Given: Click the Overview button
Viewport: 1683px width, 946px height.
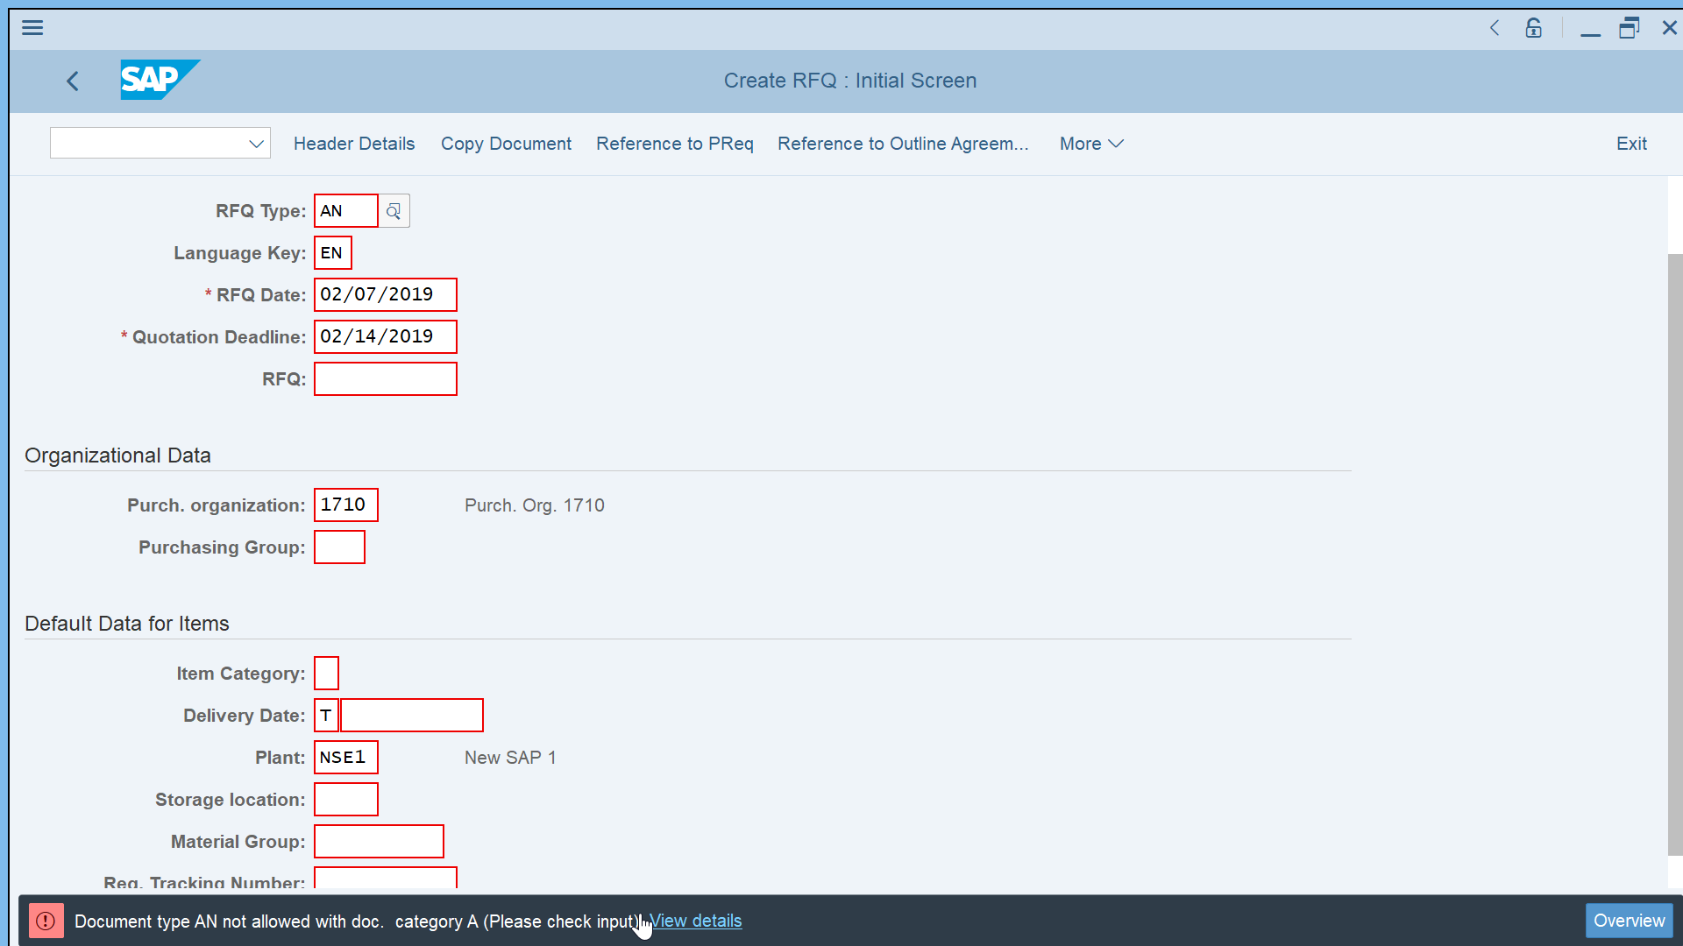Looking at the screenshot, I should click(x=1629, y=920).
